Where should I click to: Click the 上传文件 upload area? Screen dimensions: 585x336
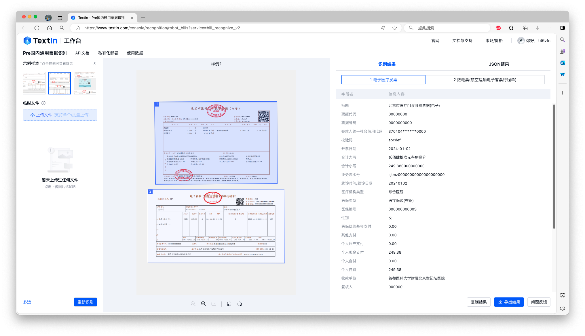(60, 115)
